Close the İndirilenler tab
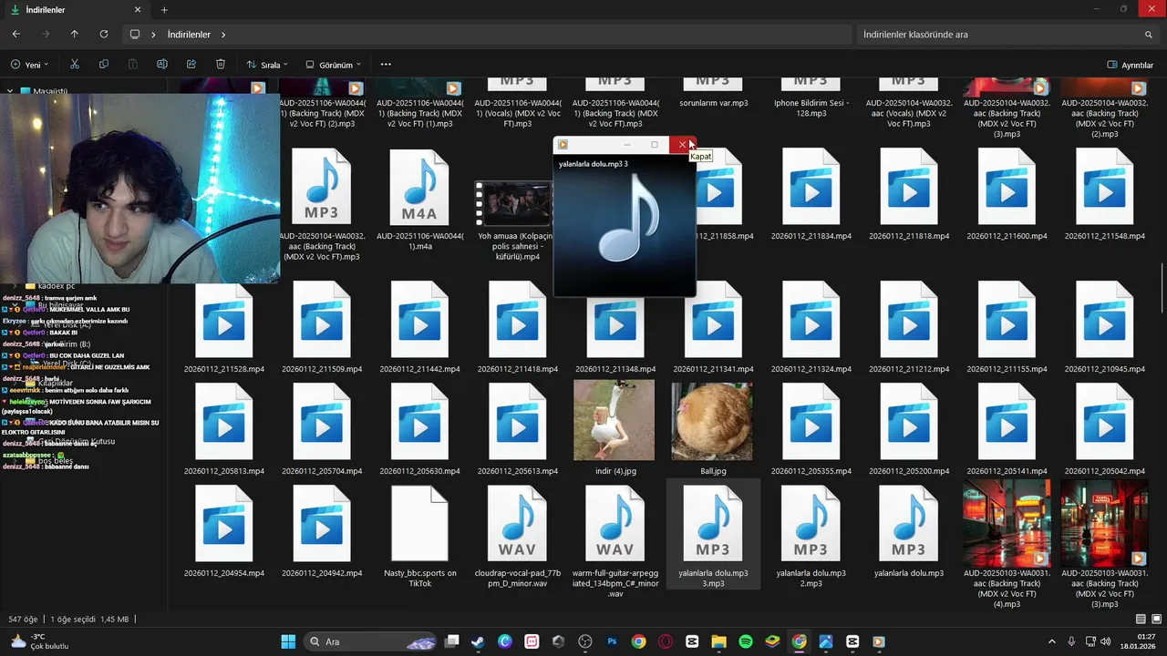The width and height of the screenshot is (1167, 656). coord(138,10)
